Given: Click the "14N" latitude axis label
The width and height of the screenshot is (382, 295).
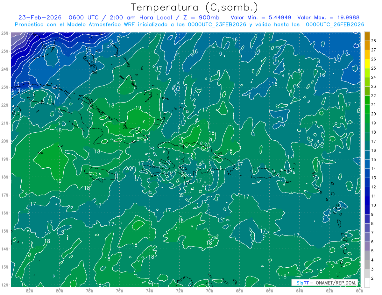Looking at the screenshot, I should pos(4,249).
